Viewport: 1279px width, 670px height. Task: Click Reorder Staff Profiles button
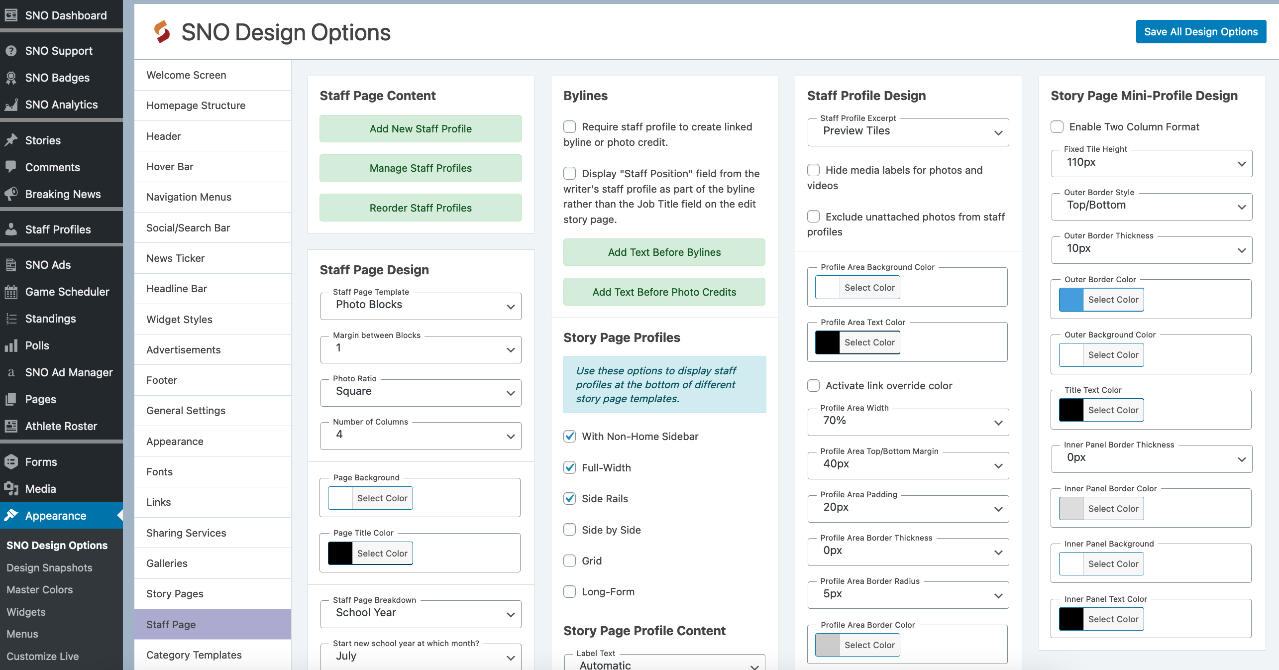[421, 208]
